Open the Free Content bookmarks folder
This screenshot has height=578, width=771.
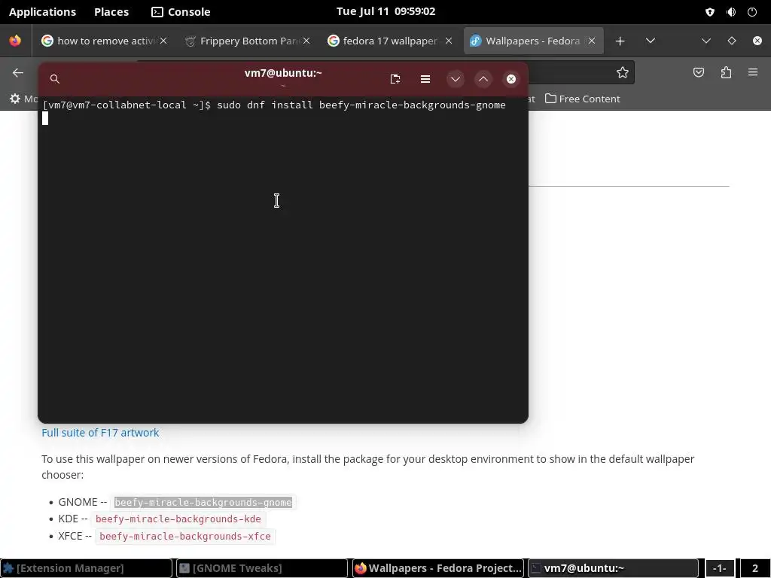click(582, 99)
